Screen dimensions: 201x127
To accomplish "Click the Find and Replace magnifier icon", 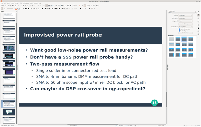I will [38, 6].
